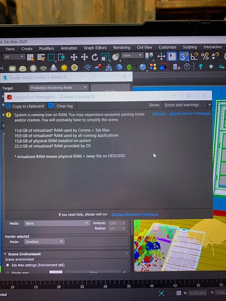Open the Mode None dropdown
The width and height of the screenshot is (226, 301).
click(x=57, y=223)
